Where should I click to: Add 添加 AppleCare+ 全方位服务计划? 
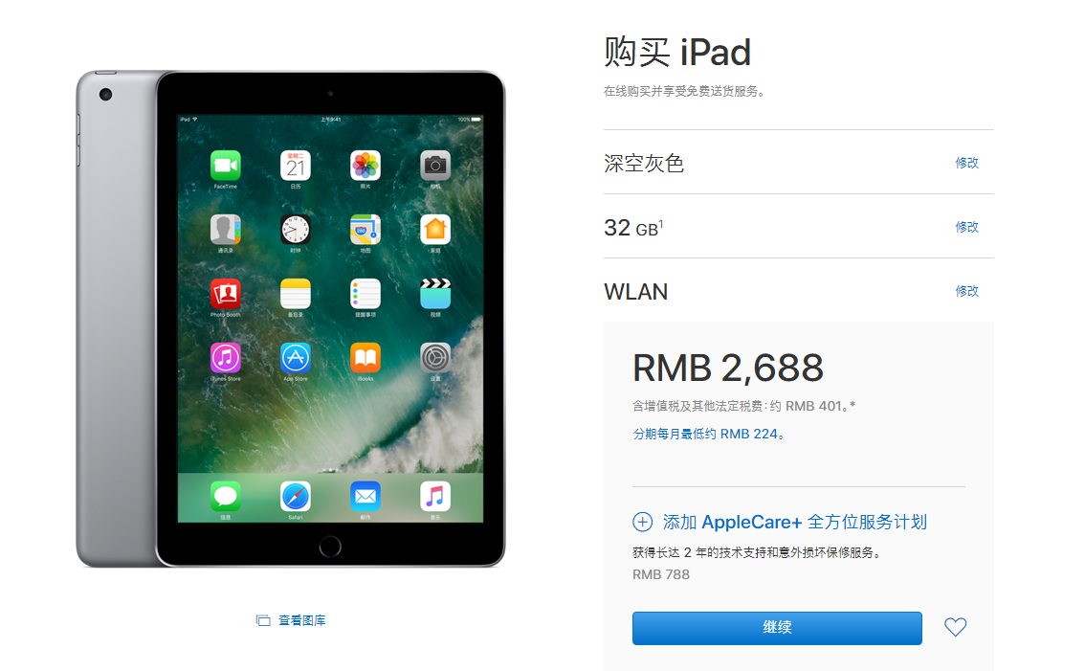(x=795, y=522)
